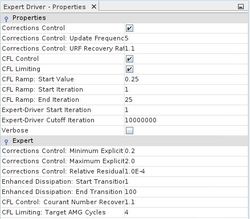The width and height of the screenshot is (250, 219).
Task: Select the Expert-Driver Cutoff Iteration label
Action: click(x=48, y=120)
